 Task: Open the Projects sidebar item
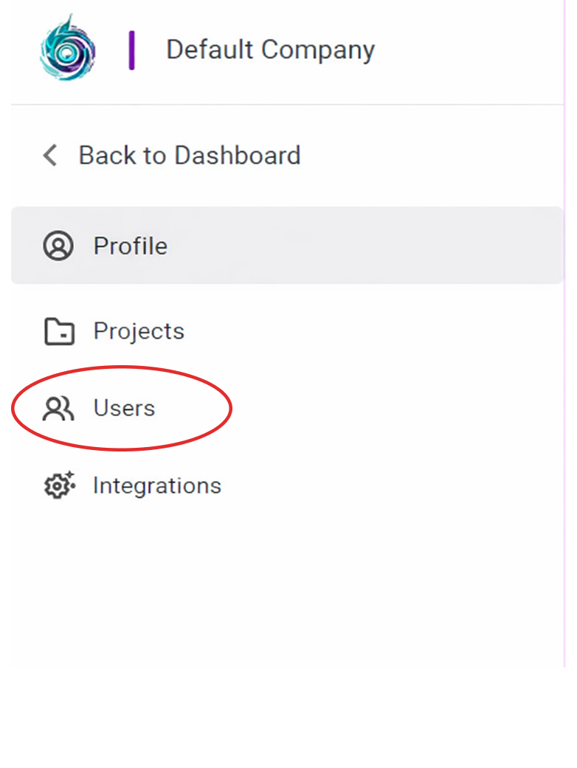[139, 331]
